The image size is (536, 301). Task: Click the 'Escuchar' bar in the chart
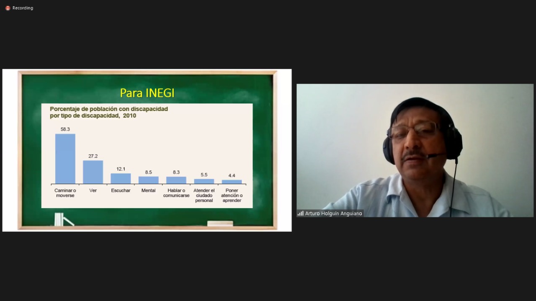tap(121, 178)
